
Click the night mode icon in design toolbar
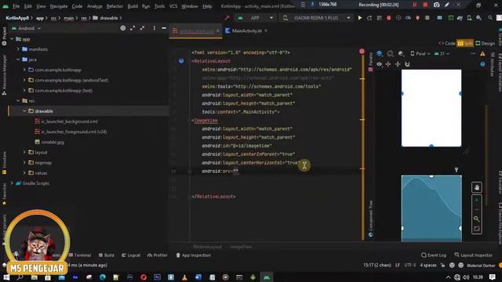click(401, 54)
